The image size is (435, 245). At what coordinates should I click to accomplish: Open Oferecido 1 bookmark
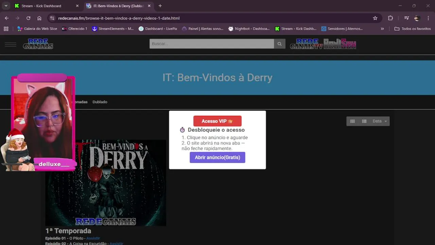(x=74, y=29)
